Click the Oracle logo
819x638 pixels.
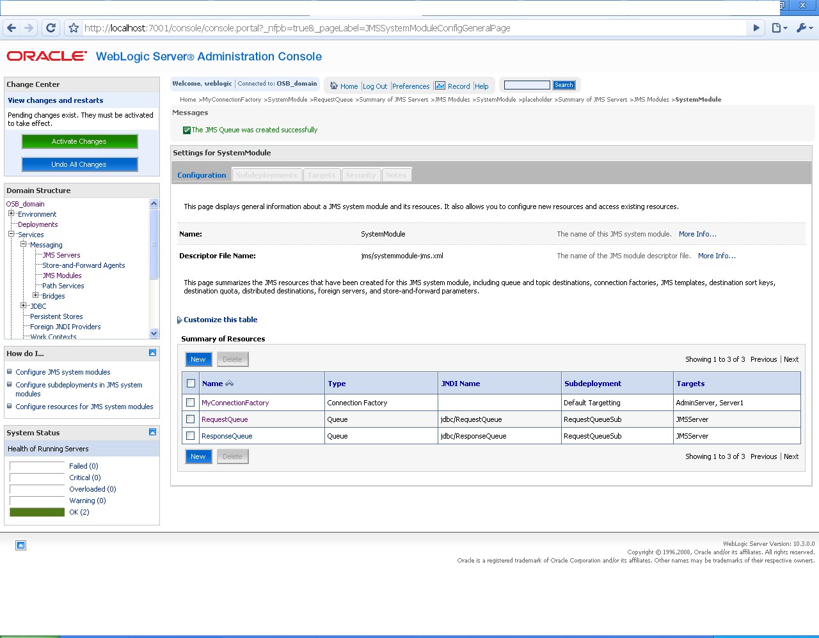coord(46,56)
